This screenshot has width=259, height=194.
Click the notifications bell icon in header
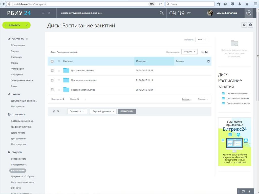[x=49, y=13]
